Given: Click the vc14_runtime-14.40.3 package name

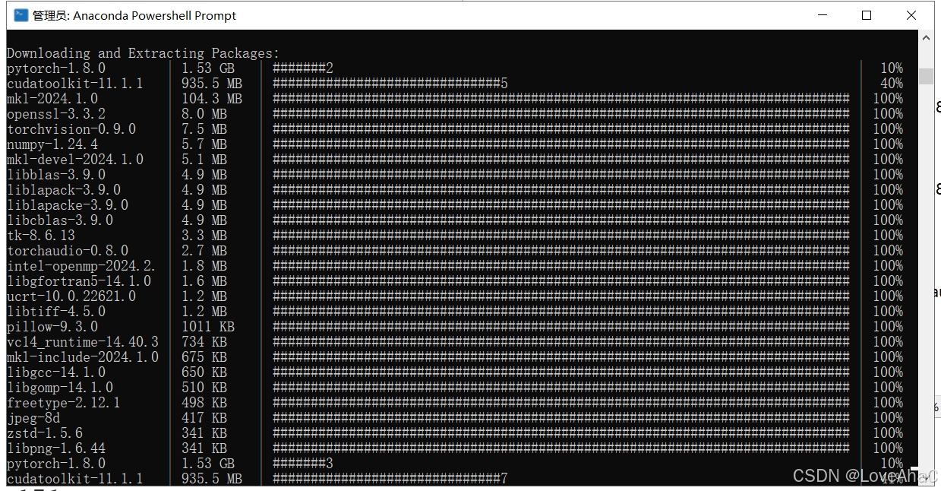Looking at the screenshot, I should click(83, 342).
